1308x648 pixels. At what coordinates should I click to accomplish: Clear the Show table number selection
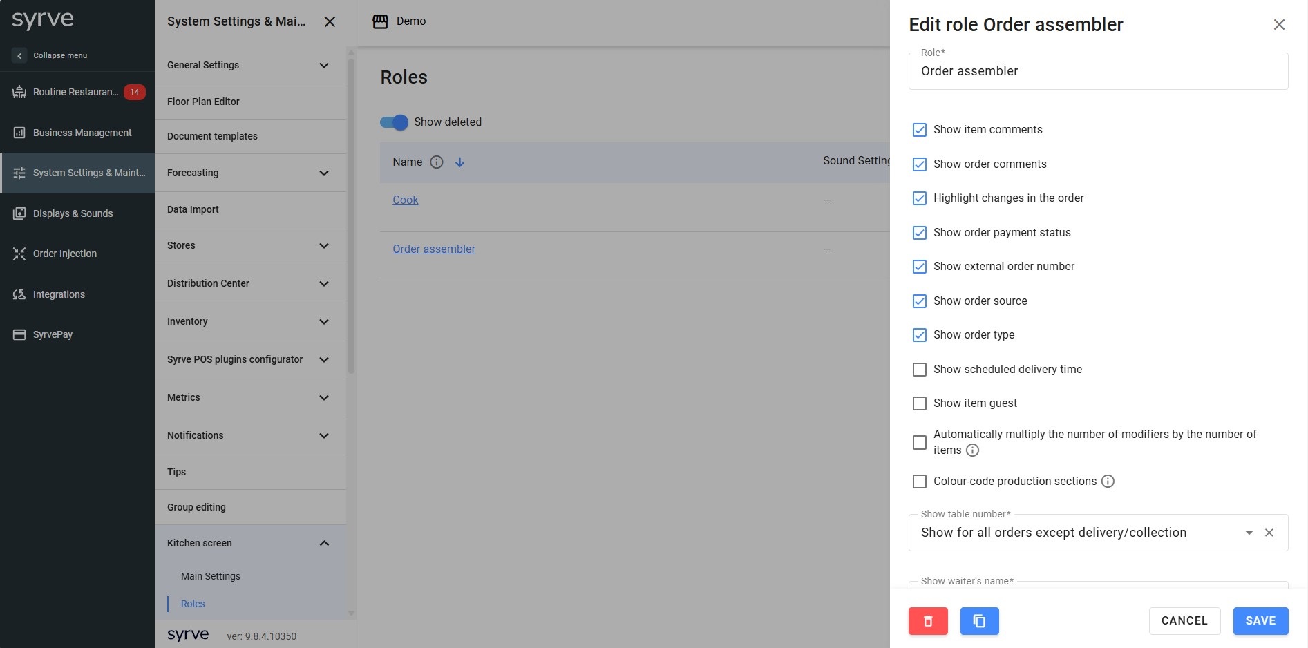click(x=1269, y=533)
